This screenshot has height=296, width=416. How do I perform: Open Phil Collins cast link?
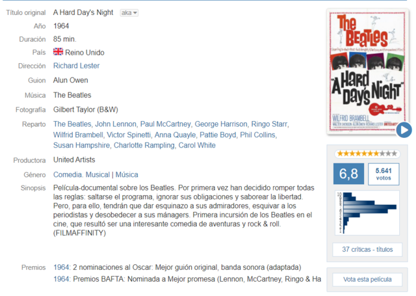[x=257, y=135]
